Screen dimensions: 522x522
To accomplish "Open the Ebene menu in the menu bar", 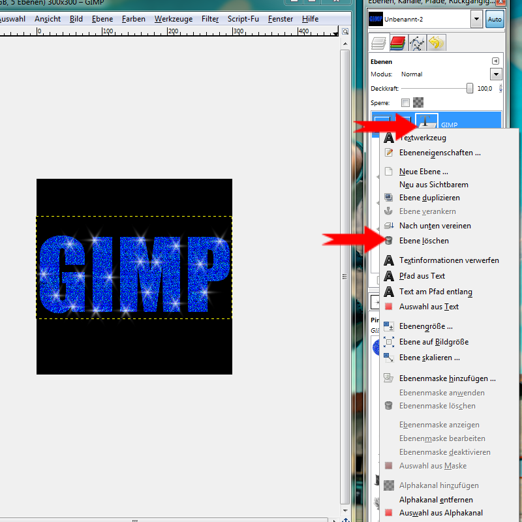I will (102, 19).
